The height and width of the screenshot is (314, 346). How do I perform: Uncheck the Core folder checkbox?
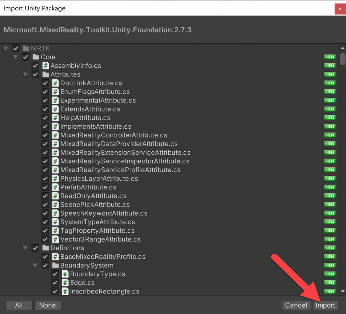point(25,57)
